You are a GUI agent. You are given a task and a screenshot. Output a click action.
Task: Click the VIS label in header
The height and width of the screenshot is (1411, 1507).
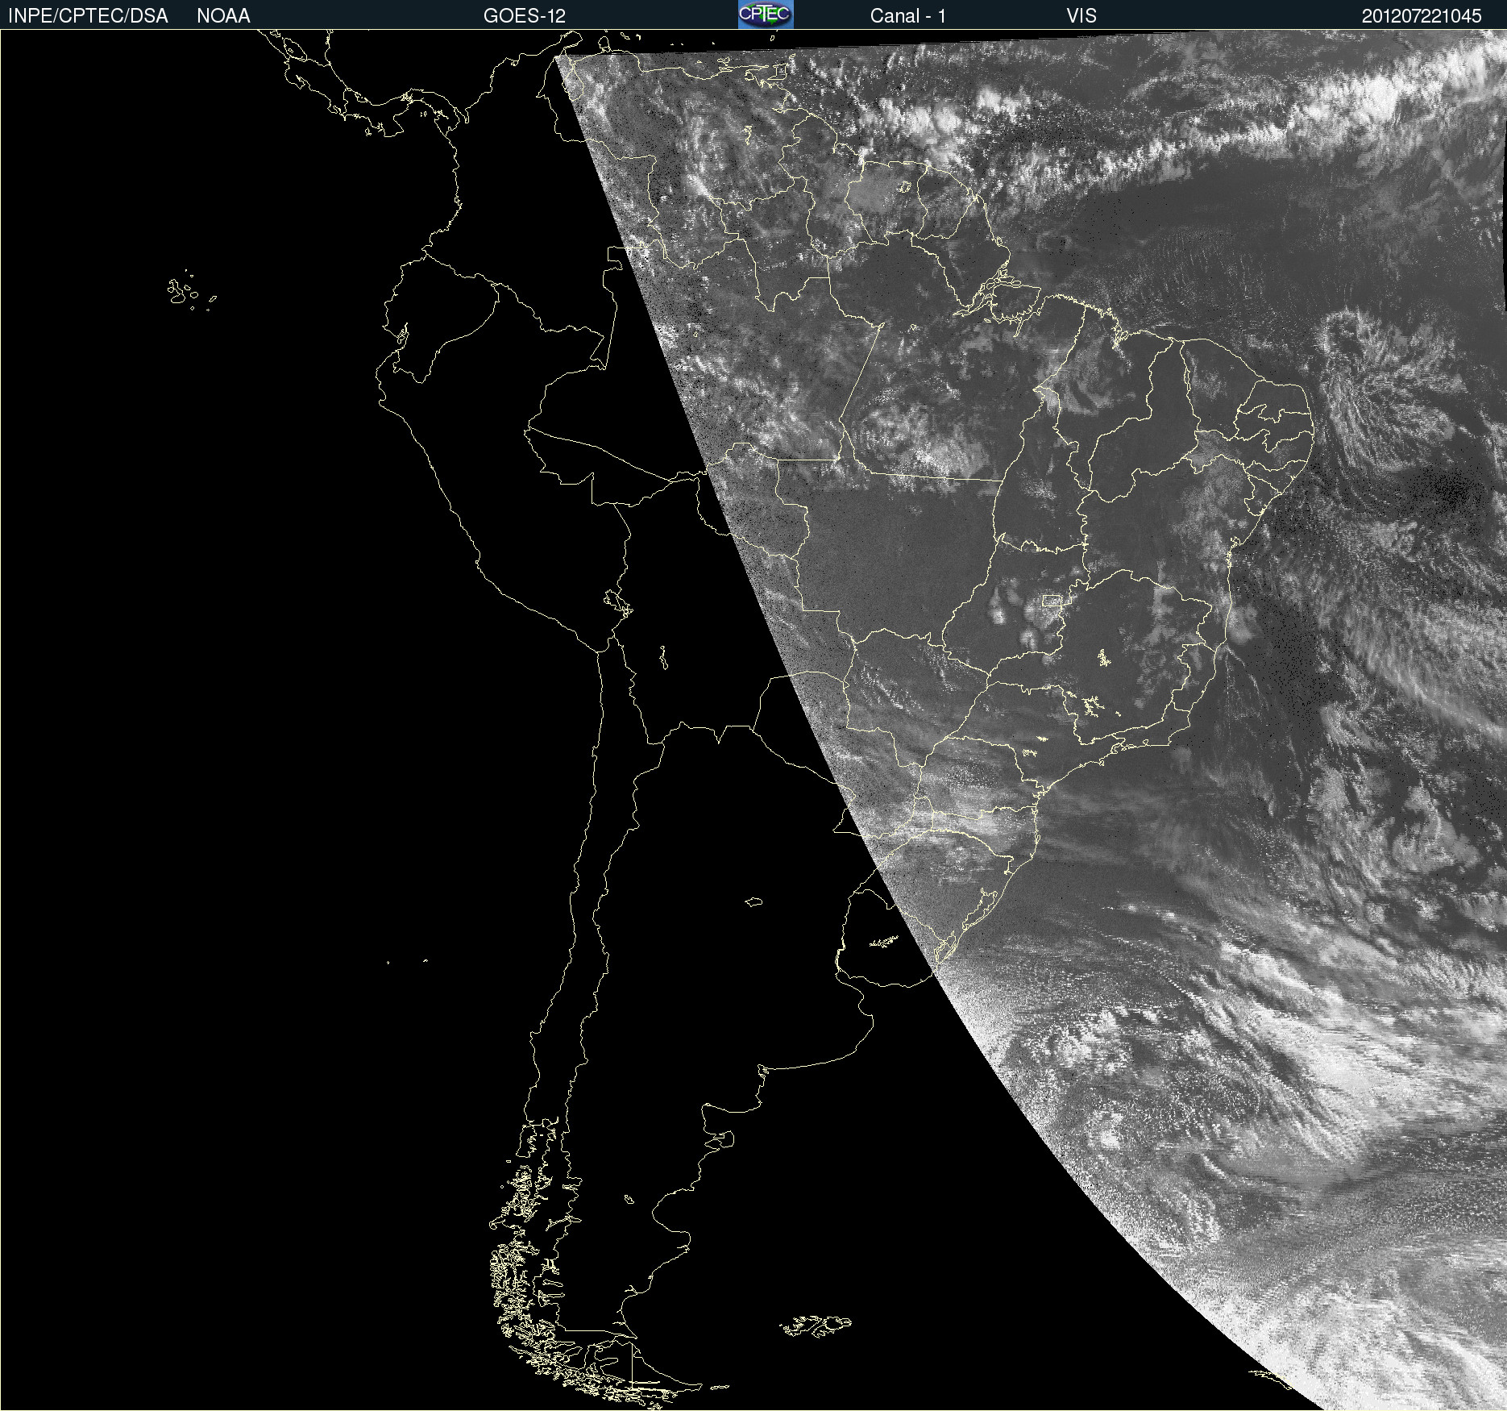pyautogui.click(x=1081, y=16)
